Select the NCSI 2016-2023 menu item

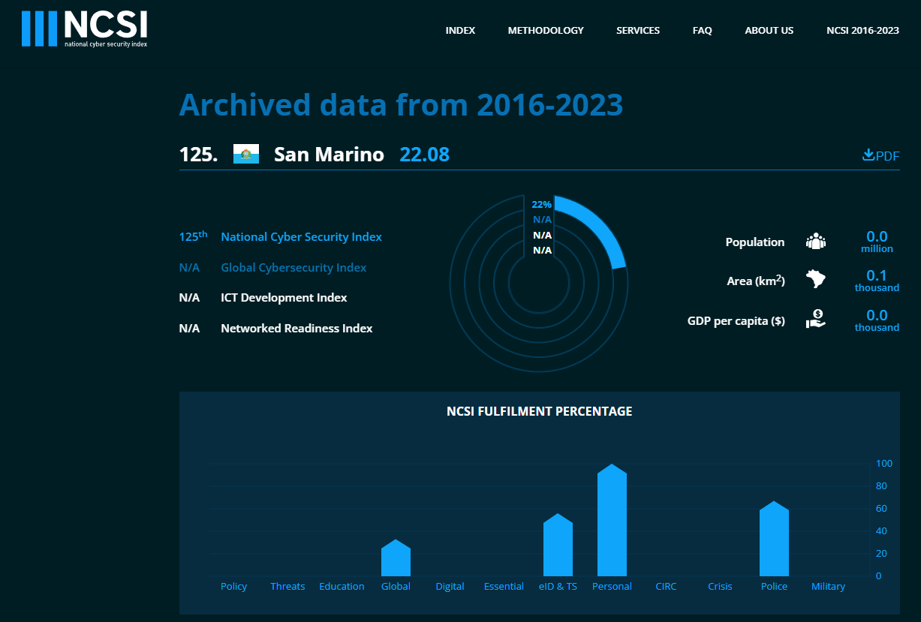[x=862, y=31]
